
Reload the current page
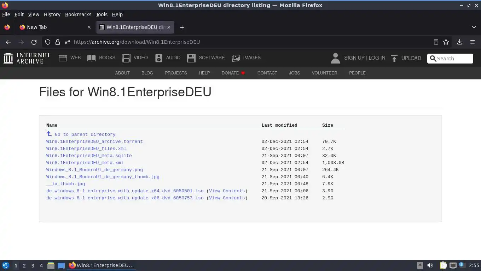34,42
